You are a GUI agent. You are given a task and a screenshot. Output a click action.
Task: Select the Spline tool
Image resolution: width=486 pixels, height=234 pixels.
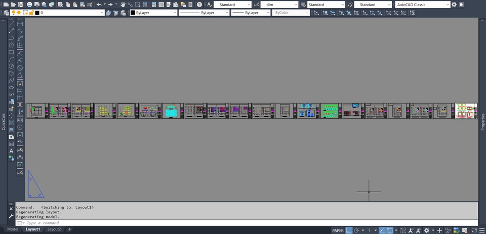pyautogui.click(x=11, y=80)
